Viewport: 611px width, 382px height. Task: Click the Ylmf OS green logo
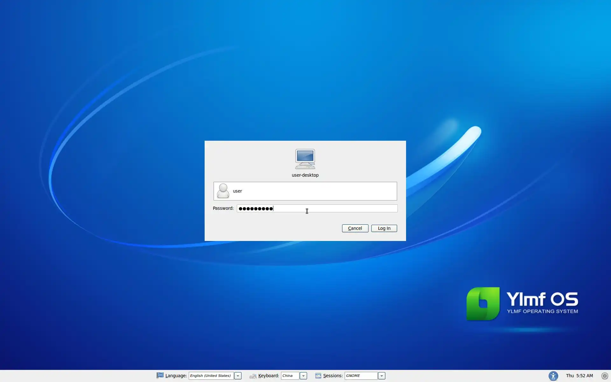click(x=483, y=303)
